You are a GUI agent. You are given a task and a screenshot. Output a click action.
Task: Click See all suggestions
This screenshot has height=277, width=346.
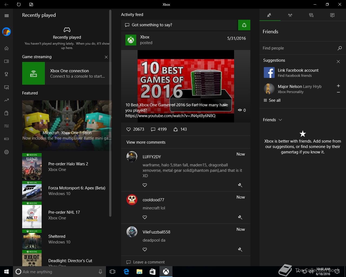[x=272, y=100]
